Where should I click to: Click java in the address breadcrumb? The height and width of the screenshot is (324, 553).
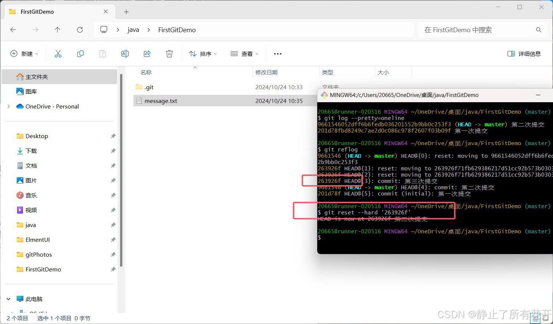pos(133,30)
